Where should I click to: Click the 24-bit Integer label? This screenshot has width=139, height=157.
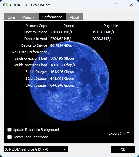coord(36,85)
